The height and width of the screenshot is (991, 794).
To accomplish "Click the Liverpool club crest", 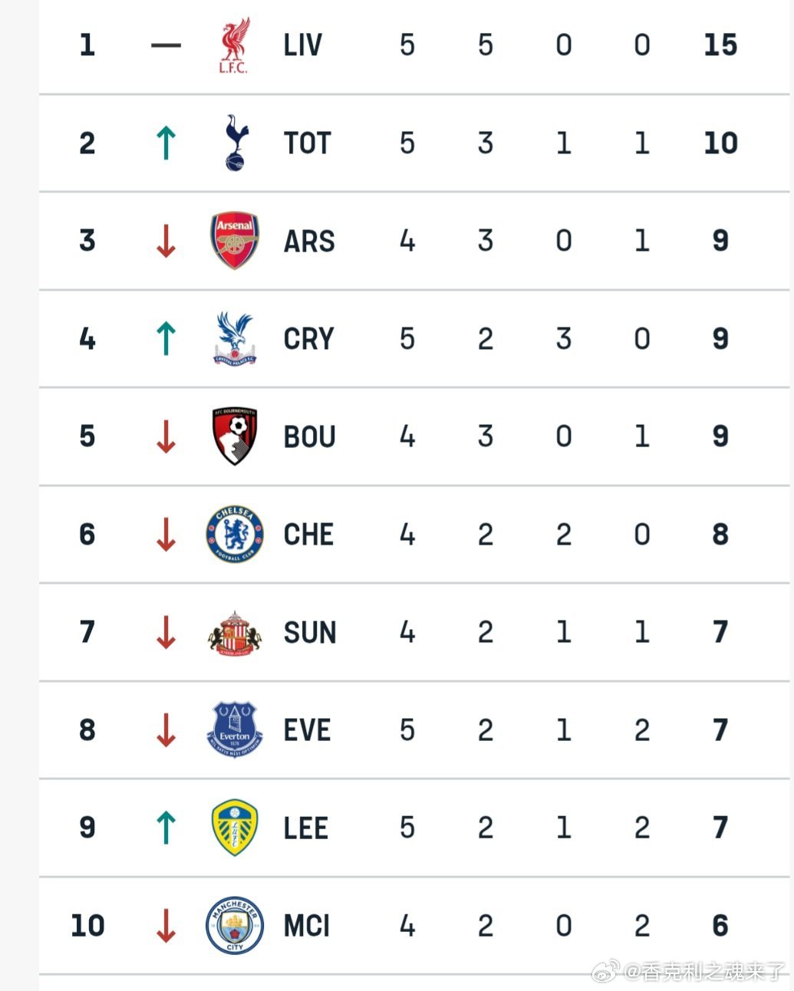I will (x=234, y=46).
